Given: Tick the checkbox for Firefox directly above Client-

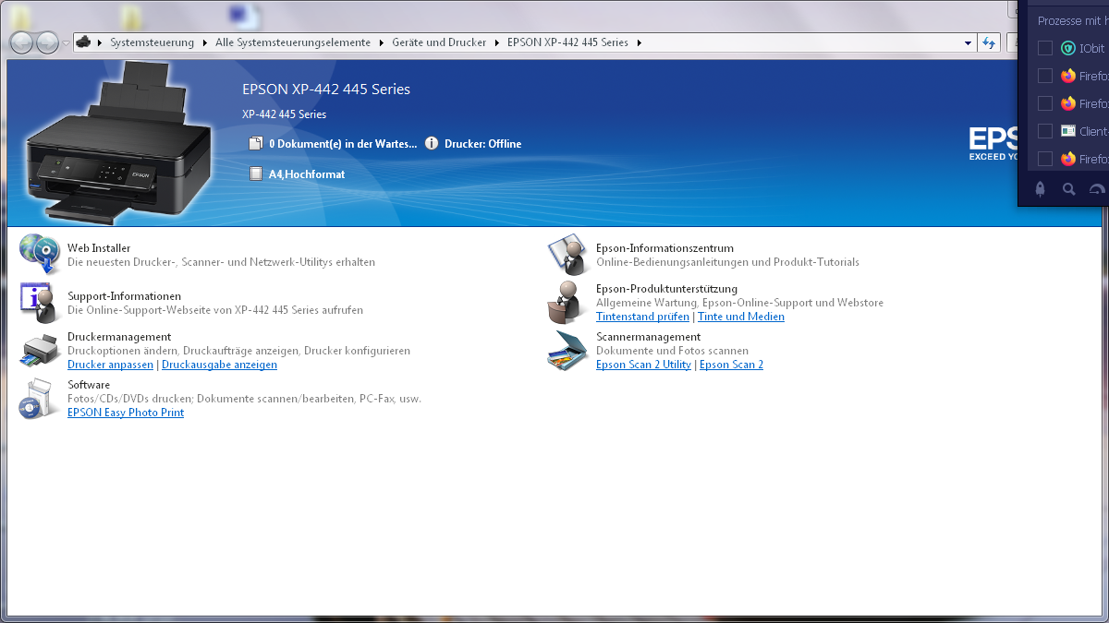Looking at the screenshot, I should click(x=1045, y=103).
